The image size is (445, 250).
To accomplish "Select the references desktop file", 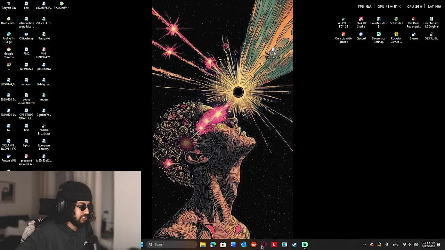I will 26,66.
